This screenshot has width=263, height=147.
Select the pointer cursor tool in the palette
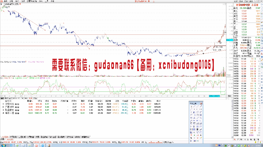(191, 106)
